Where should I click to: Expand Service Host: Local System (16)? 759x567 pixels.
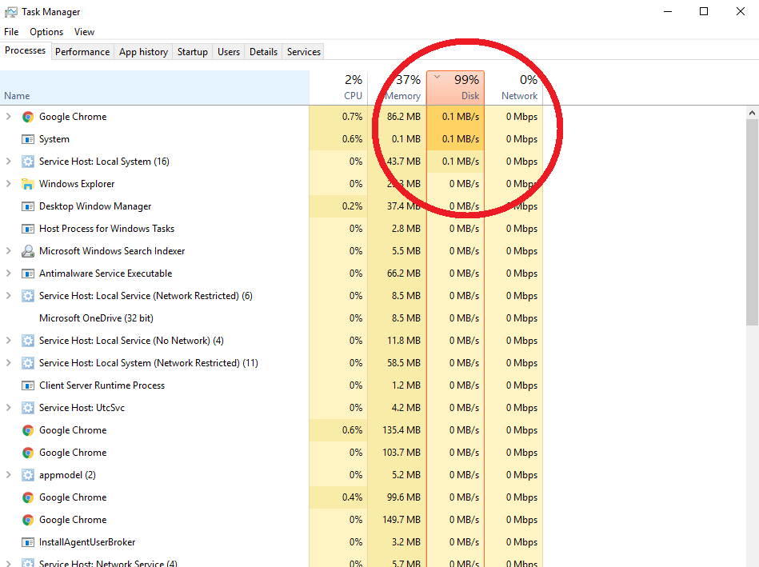[8, 162]
